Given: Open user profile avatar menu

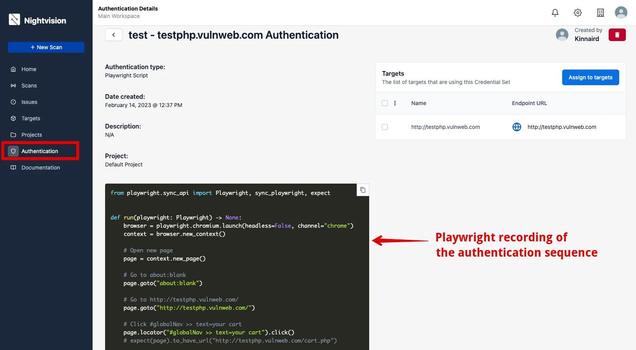Looking at the screenshot, I should 621,12.
